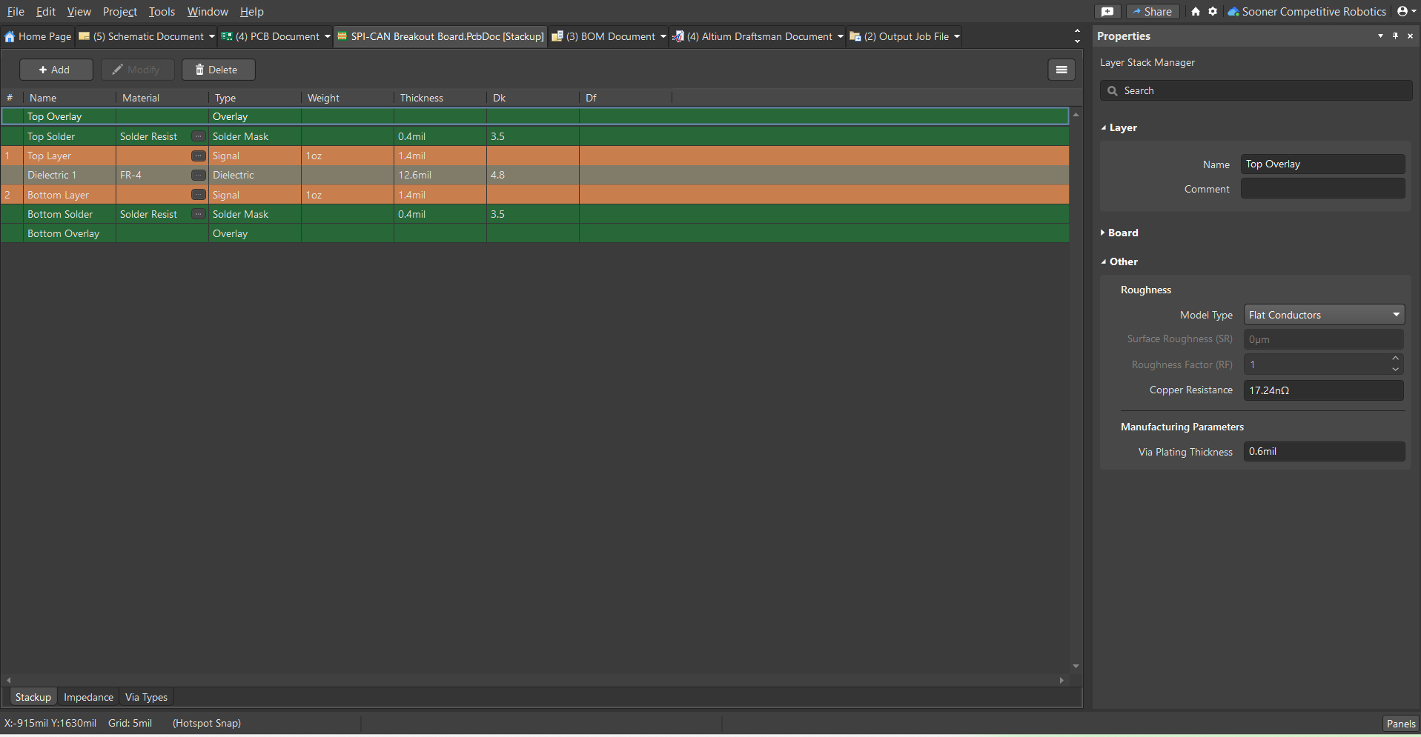Open the Panels button in status bar
1421x737 pixels.
(x=1401, y=724)
